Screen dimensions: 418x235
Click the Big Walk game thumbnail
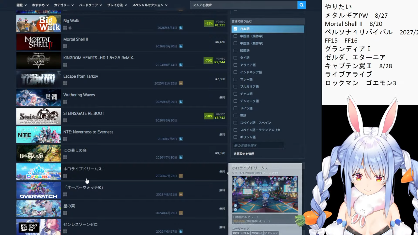coord(39,23)
